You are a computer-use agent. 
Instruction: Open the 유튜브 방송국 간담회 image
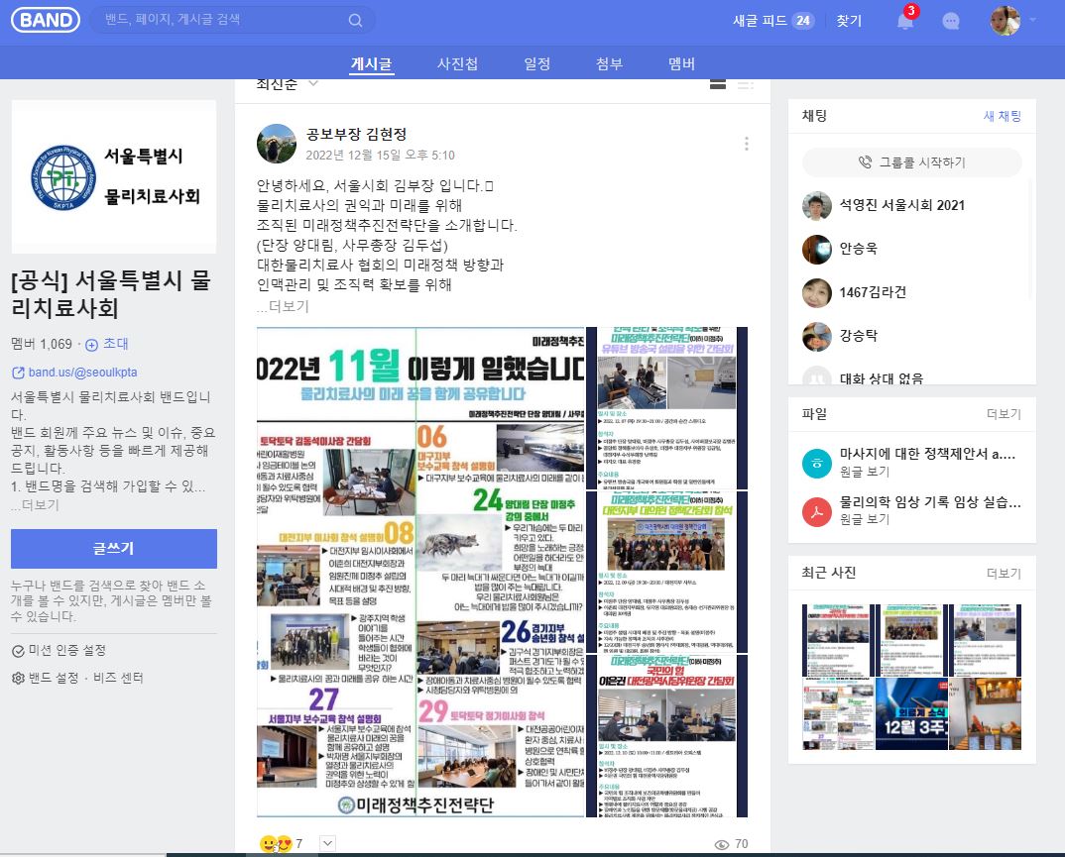pos(667,407)
